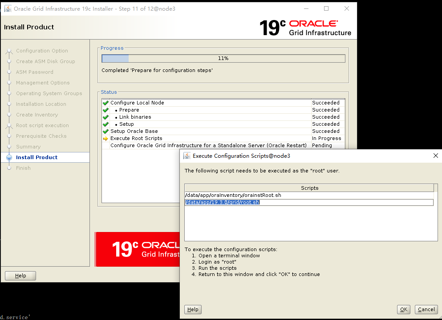442x320 pixels.
Task: Click 'Run the scripts' instruction text
Action: click(x=217, y=268)
